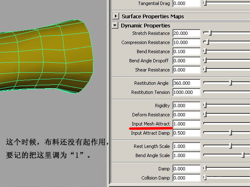This screenshot has width=250, height=187.
Task: Collapse the Dynamic Properties section
Action: pos(115,25)
